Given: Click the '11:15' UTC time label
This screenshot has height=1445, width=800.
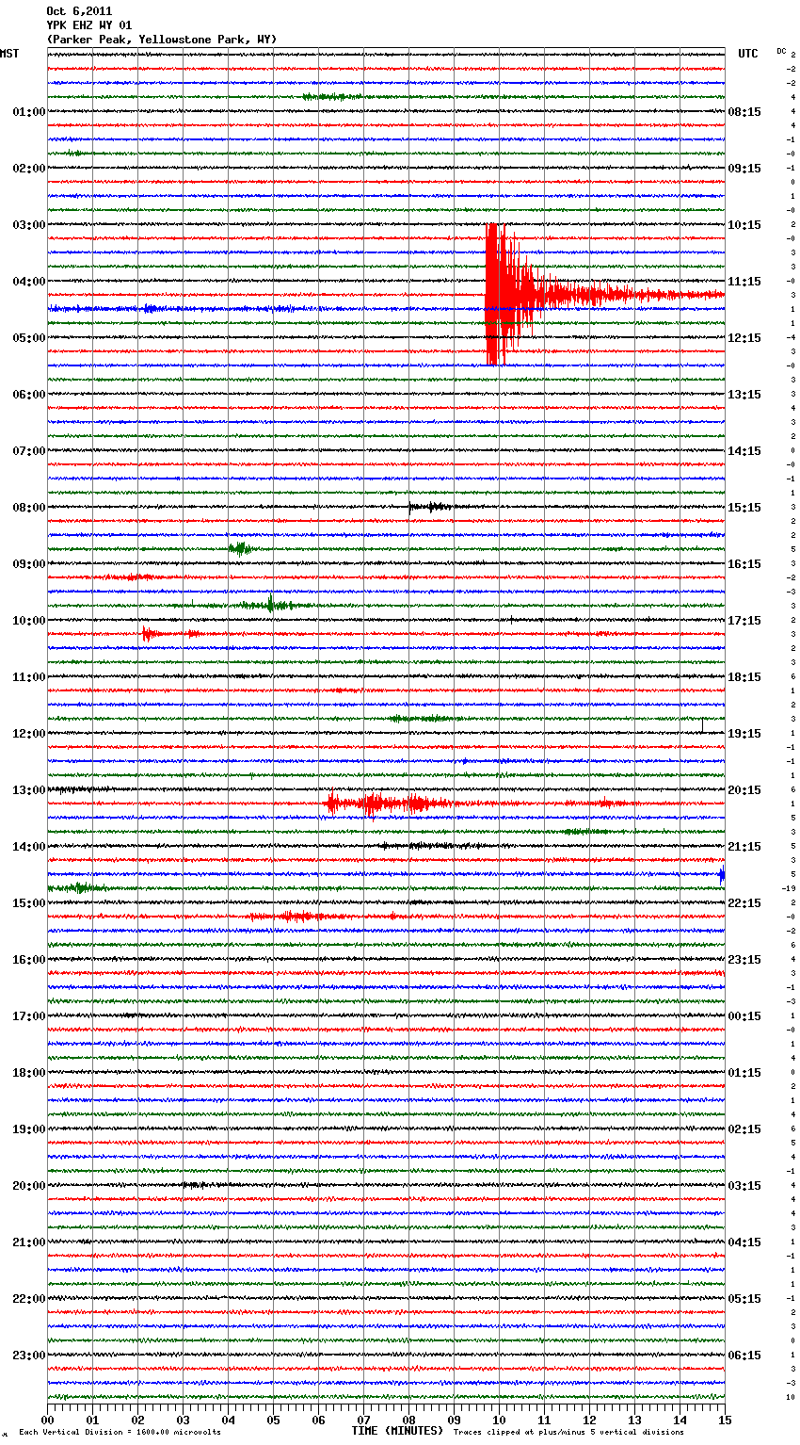Looking at the screenshot, I should (744, 282).
